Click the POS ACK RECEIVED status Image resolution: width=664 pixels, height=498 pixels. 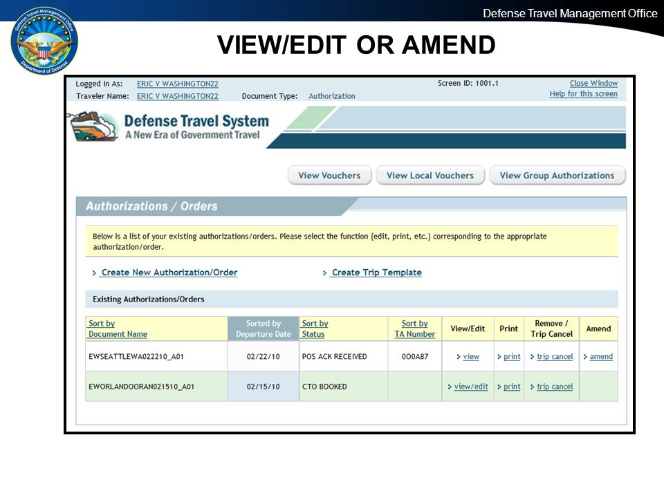pyautogui.click(x=334, y=357)
